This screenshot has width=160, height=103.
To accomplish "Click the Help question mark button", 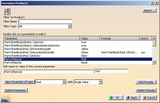I will pyautogui.click(x=152, y=3).
